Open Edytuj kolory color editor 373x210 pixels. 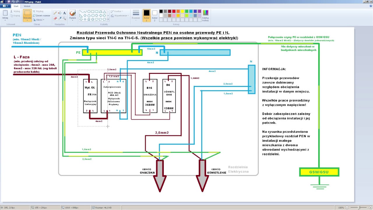tap(206, 16)
